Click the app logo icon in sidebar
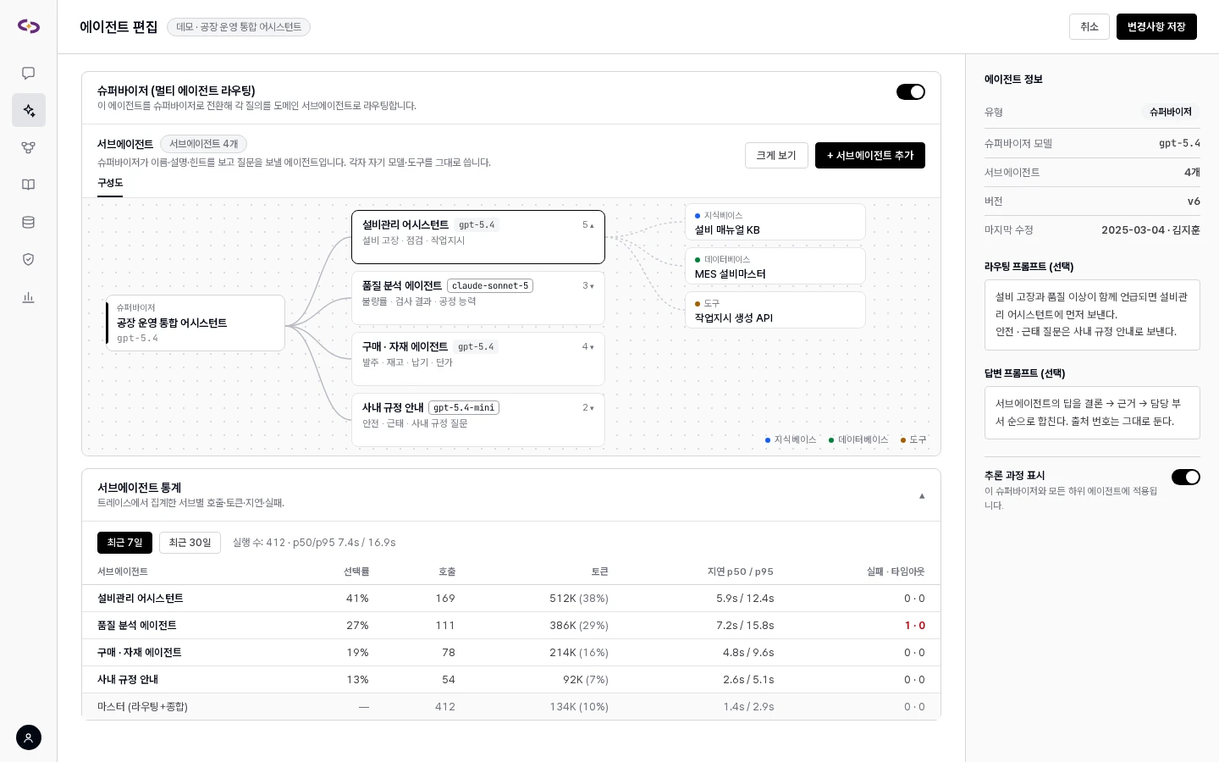 [28, 26]
